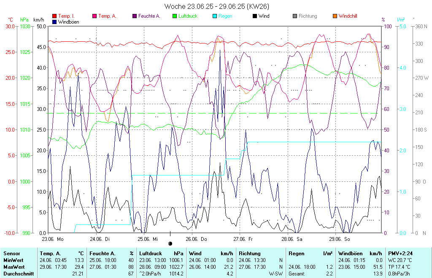Click the 'Richtung' table column header
This screenshot has height=278, width=432.
click(x=250, y=254)
